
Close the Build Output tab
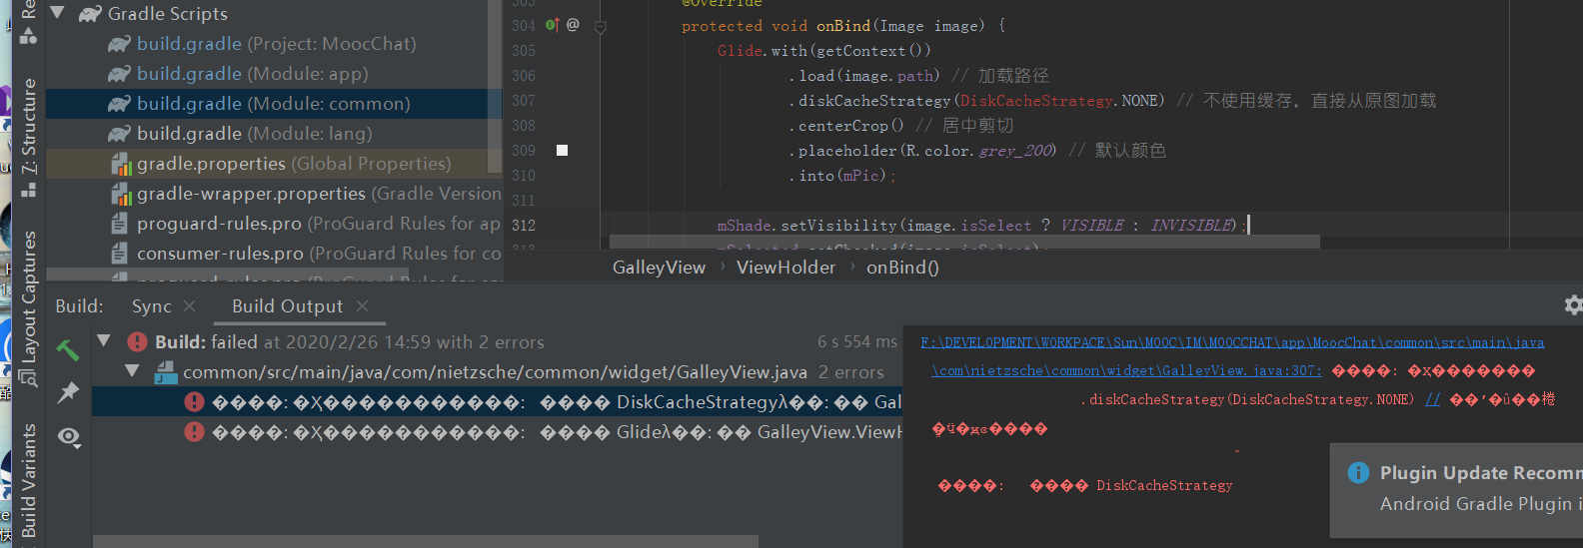362,305
